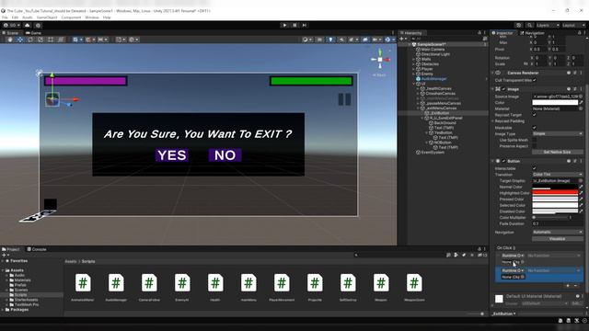Select the EnemyAI script icon
This screenshot has height=331, width=589.
[x=182, y=282]
